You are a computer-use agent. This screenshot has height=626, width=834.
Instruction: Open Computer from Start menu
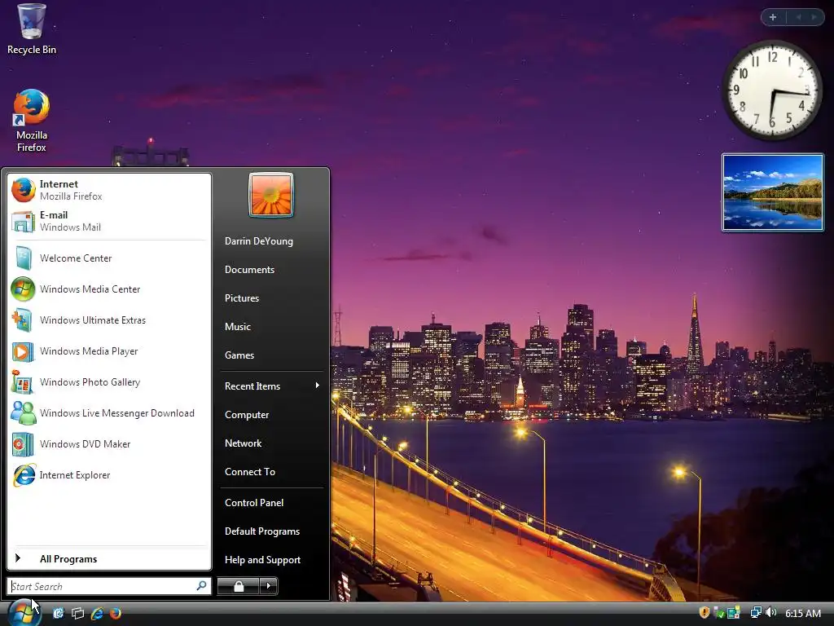click(x=272, y=415)
